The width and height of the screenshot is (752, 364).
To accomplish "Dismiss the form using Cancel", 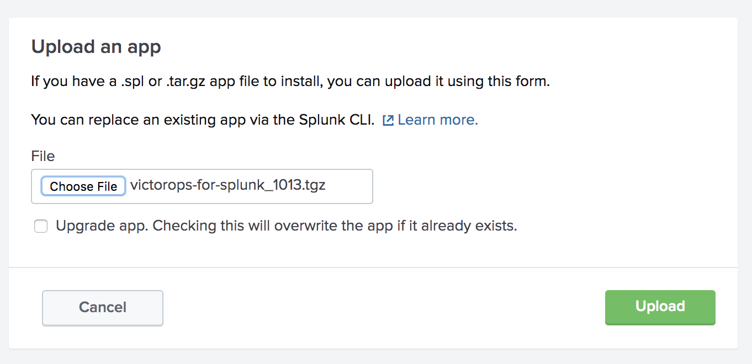I will 102,308.
